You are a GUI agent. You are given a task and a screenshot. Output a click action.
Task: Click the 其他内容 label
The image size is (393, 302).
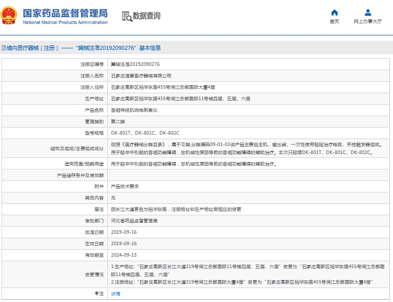(x=94, y=198)
